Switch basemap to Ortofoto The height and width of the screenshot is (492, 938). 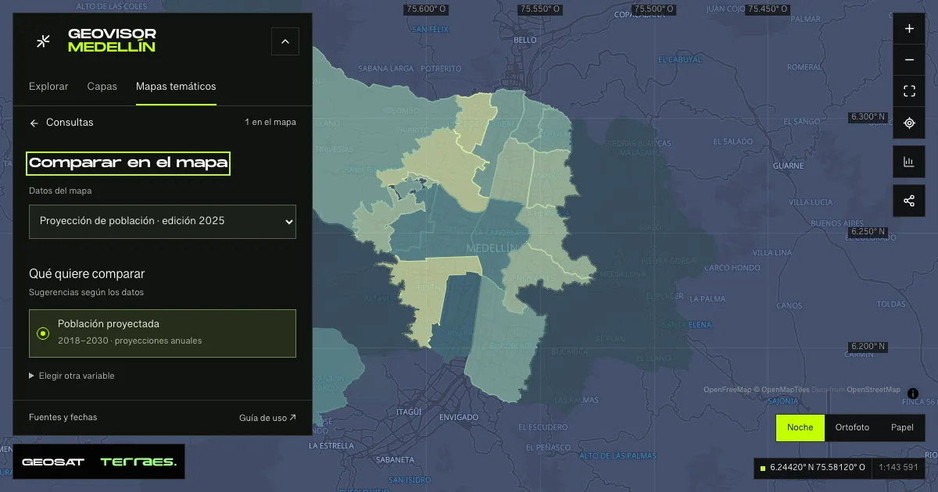tap(852, 428)
